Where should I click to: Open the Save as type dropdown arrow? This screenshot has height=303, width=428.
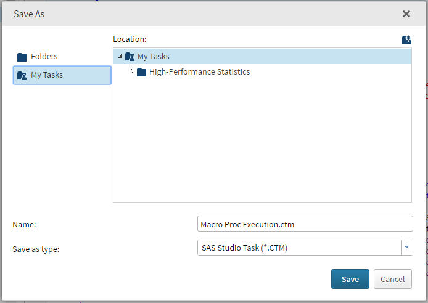coord(406,248)
